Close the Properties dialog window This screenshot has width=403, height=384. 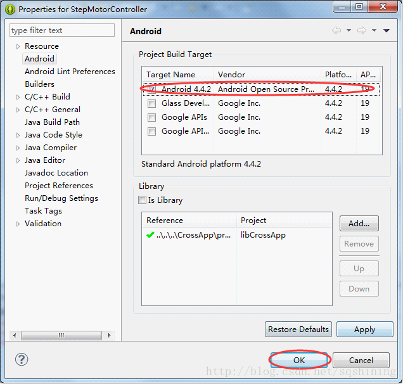[383, 6]
